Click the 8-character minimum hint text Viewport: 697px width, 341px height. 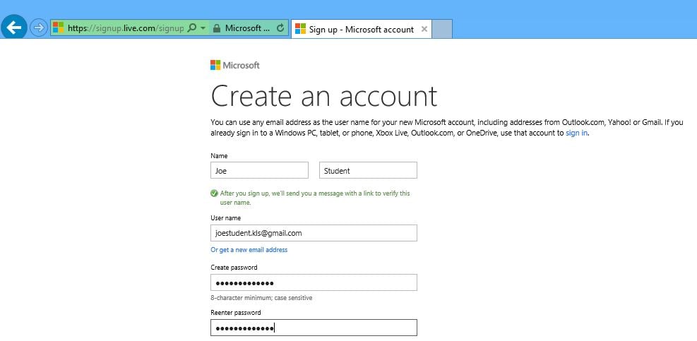point(261,298)
